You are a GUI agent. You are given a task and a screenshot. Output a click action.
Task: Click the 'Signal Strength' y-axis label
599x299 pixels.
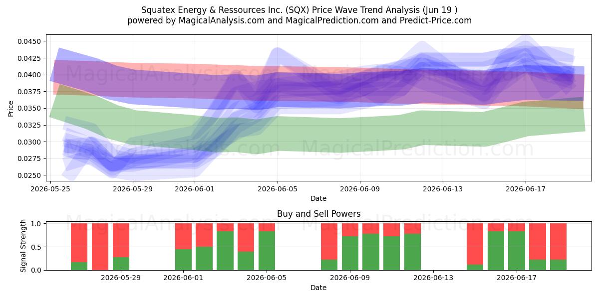[23, 247]
